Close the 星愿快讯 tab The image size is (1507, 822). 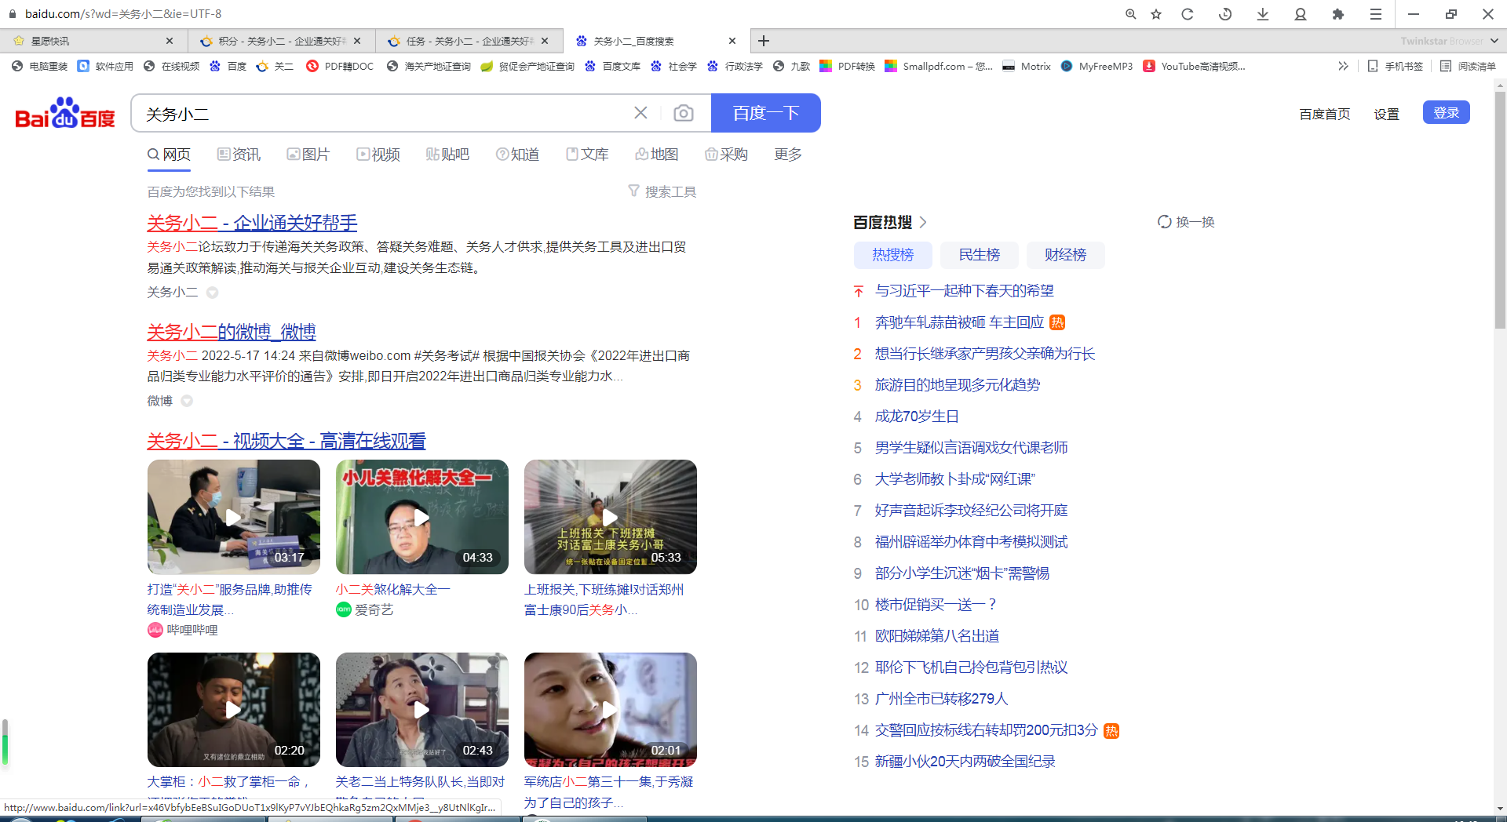tap(170, 41)
